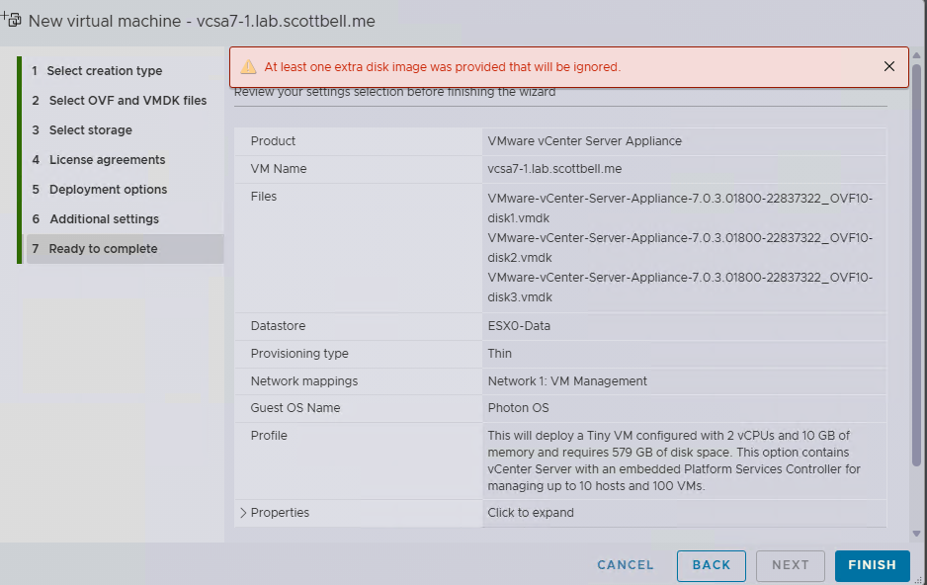Click the disk1.vmdk file entry
The height and width of the screenshot is (585, 927).
680,208
